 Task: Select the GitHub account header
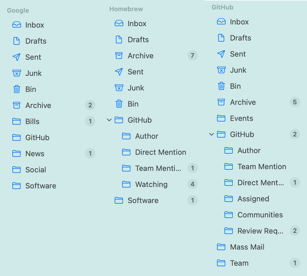(222, 7)
